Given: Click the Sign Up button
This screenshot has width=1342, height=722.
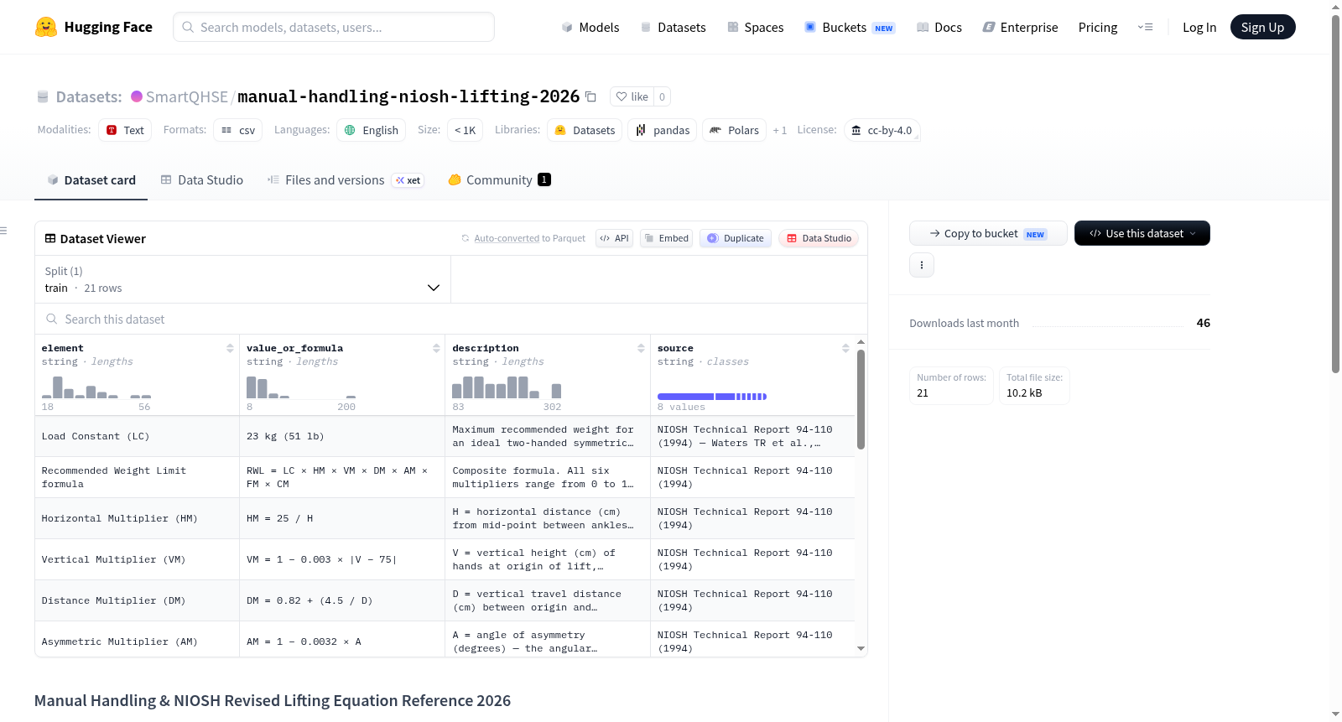Looking at the screenshot, I should (1262, 28).
